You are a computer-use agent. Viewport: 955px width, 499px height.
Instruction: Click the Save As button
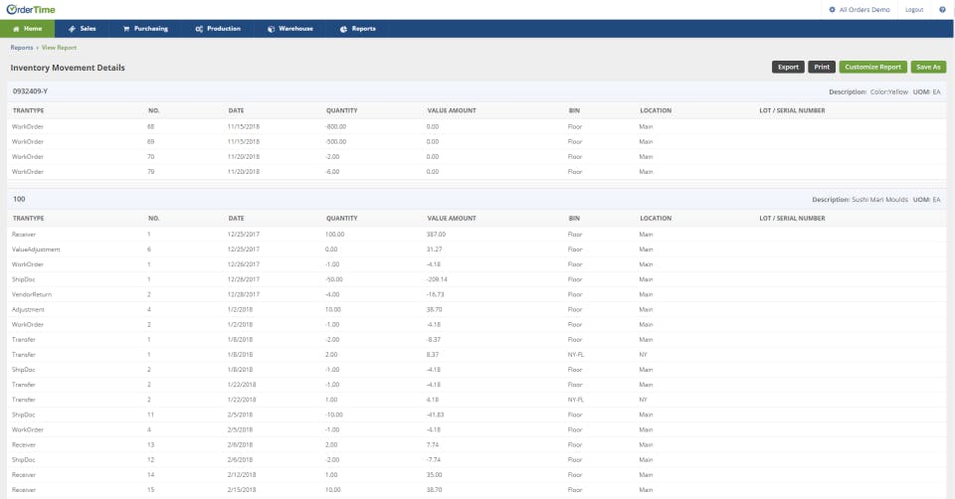pos(928,67)
